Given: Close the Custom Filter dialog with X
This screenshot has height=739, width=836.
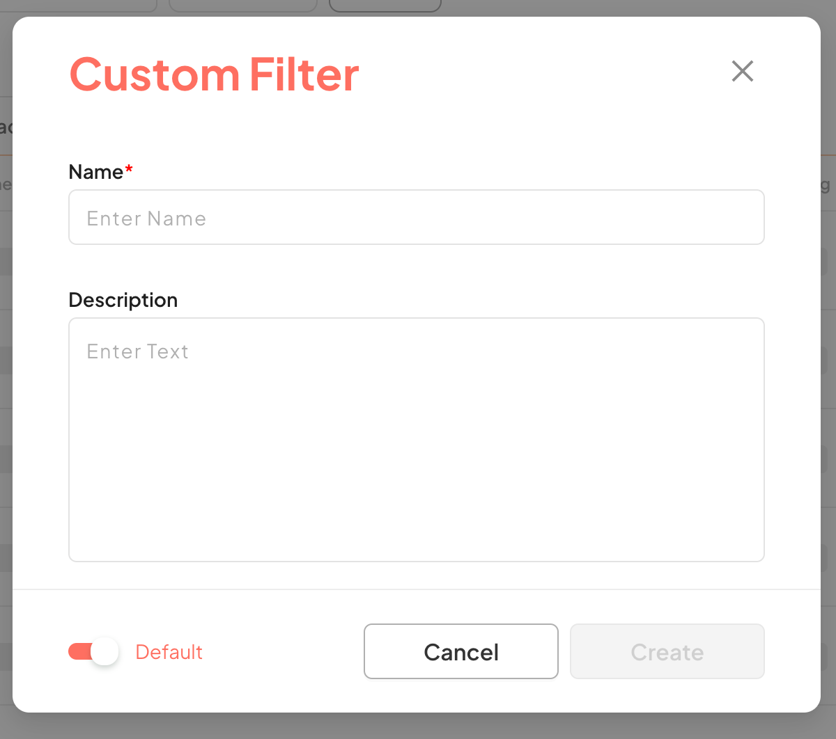Looking at the screenshot, I should (x=743, y=71).
